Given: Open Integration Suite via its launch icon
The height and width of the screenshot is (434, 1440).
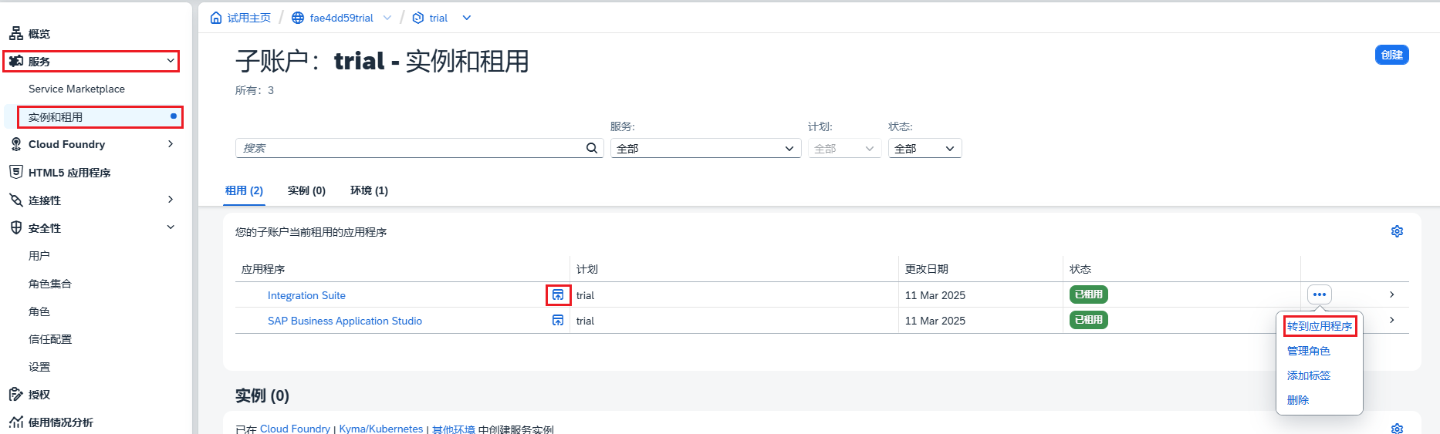Looking at the screenshot, I should pyautogui.click(x=558, y=295).
